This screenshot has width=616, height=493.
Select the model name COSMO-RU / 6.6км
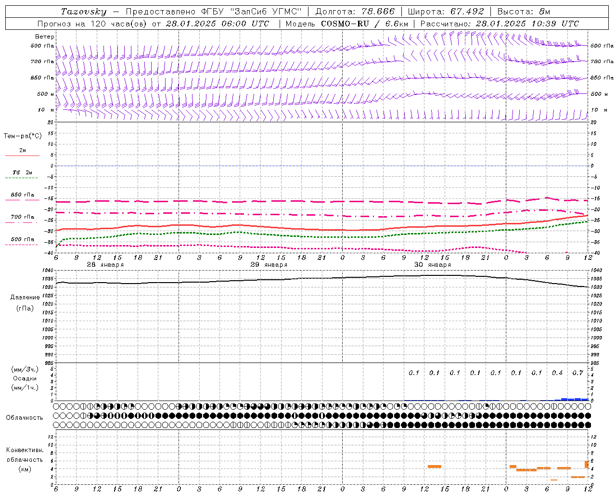[364, 24]
